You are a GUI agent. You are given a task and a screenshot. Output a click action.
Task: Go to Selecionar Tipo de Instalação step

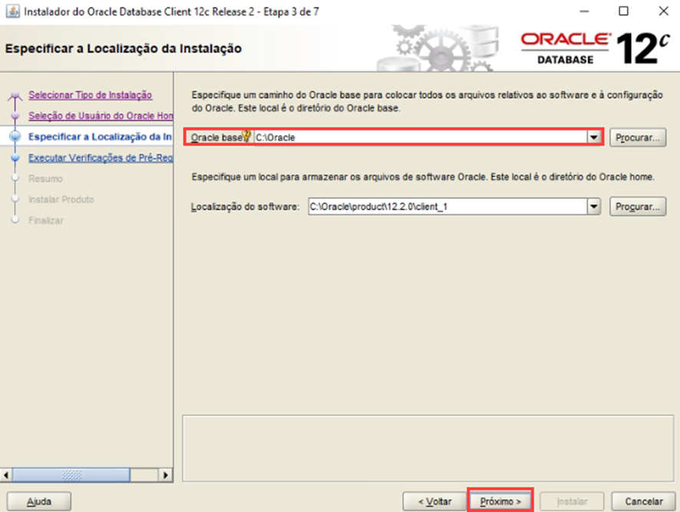point(91,95)
